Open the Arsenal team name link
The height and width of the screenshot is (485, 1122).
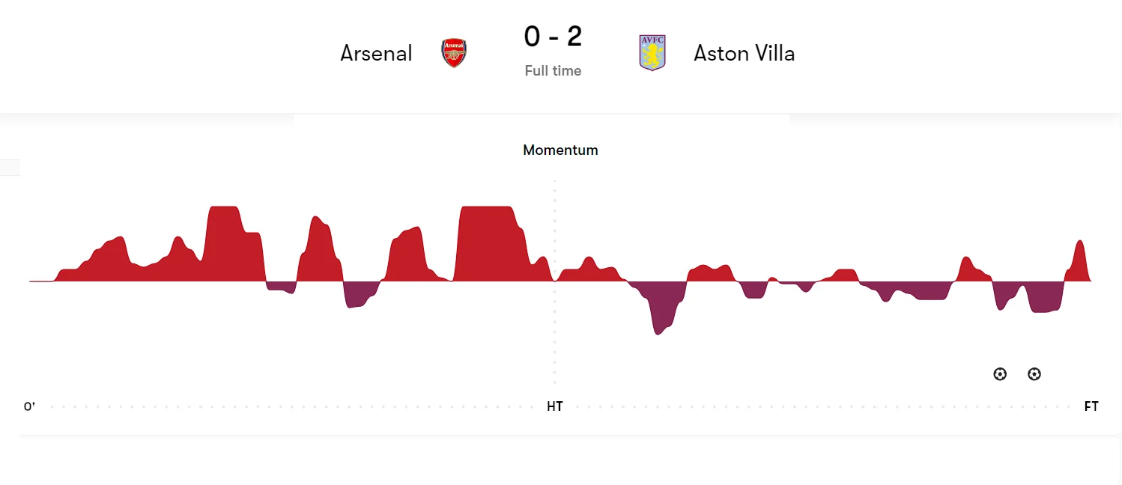pyautogui.click(x=376, y=53)
